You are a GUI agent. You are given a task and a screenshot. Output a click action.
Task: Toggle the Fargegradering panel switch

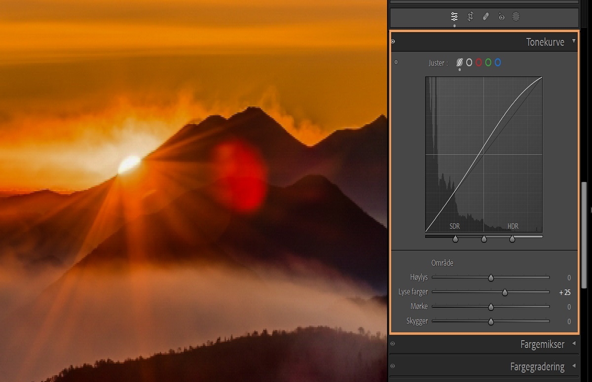click(392, 366)
